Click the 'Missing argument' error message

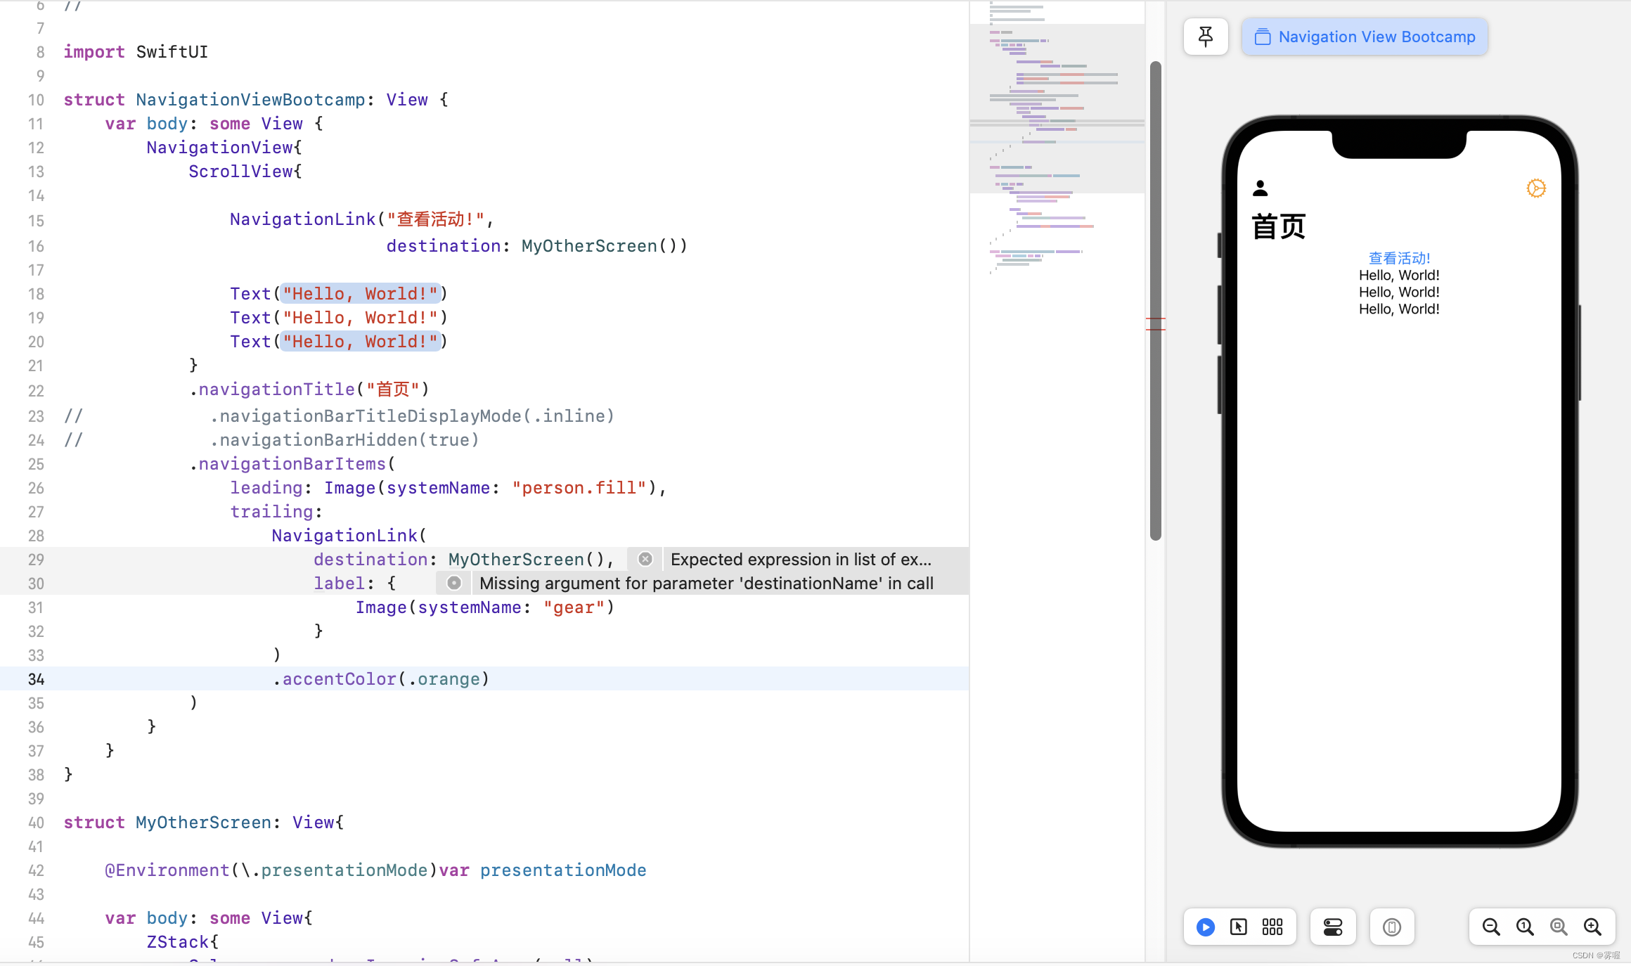706,583
